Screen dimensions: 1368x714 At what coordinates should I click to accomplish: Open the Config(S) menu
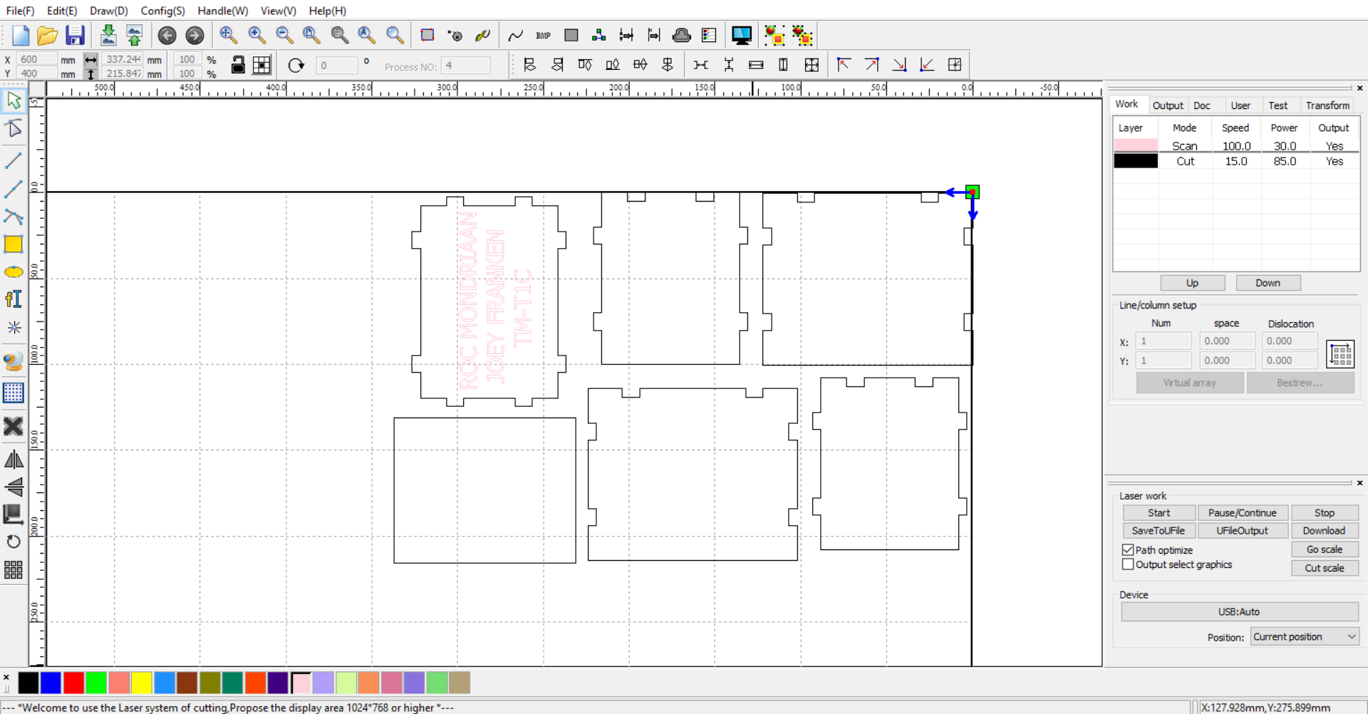point(162,11)
